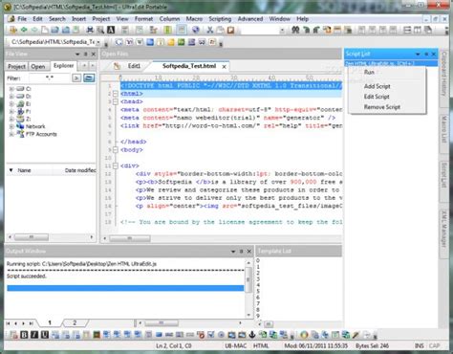This screenshot has width=453, height=354.
Task: Open the Output Window panel dropdown arrow
Action: 233,252
